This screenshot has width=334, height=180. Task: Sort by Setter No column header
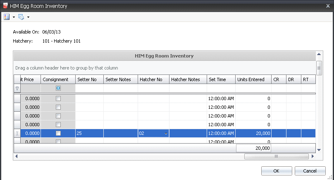(89, 79)
